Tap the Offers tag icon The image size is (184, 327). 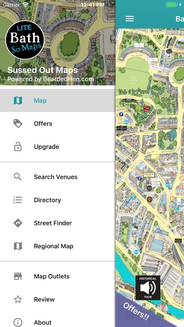(x=18, y=124)
